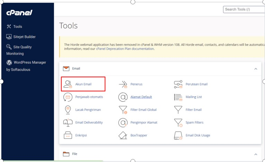Open the Spam Filters link
Image resolution: width=265 pixels, height=162 pixels.
195,123
